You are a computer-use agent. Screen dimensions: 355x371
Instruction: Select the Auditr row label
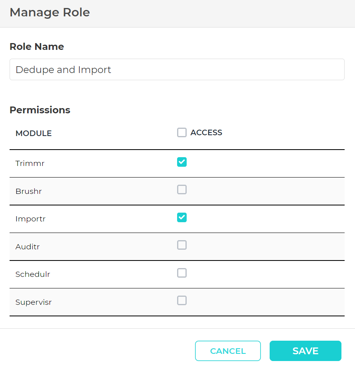(28, 247)
